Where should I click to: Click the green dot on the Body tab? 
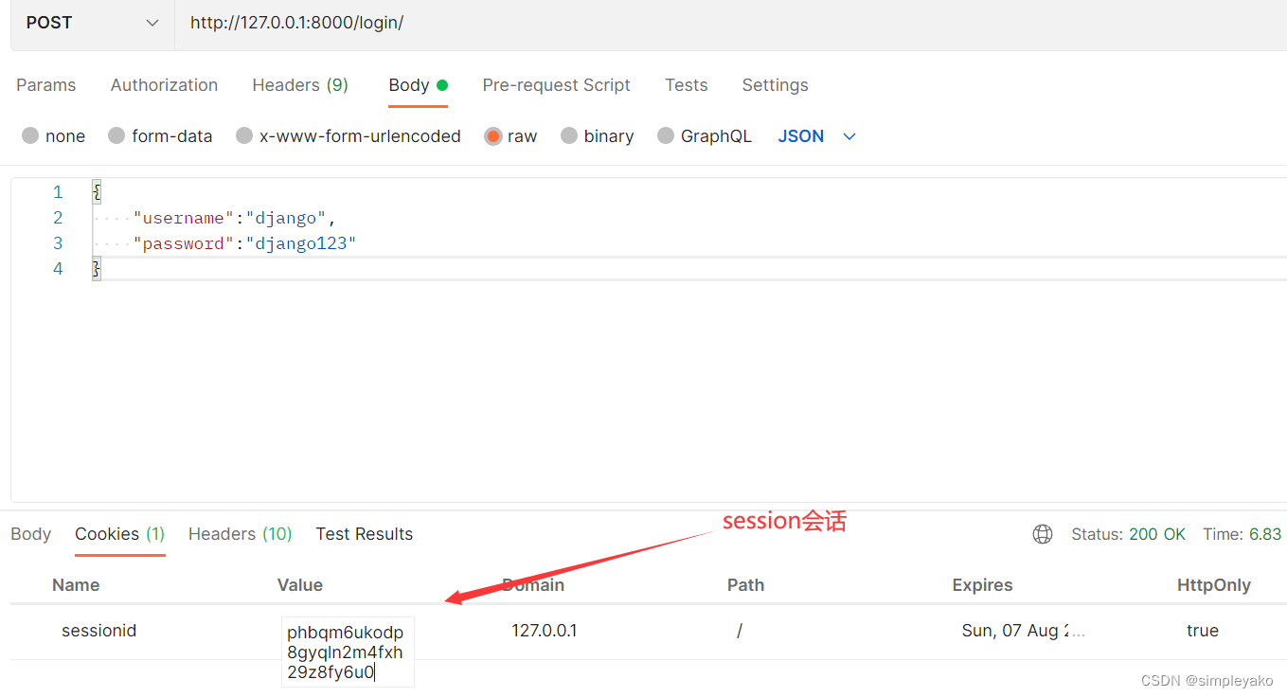(441, 84)
